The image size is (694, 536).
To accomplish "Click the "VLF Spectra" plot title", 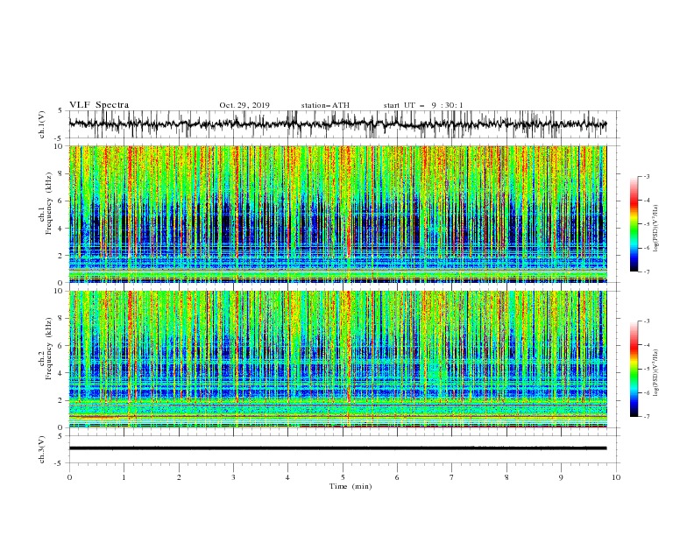I will pyautogui.click(x=99, y=105).
